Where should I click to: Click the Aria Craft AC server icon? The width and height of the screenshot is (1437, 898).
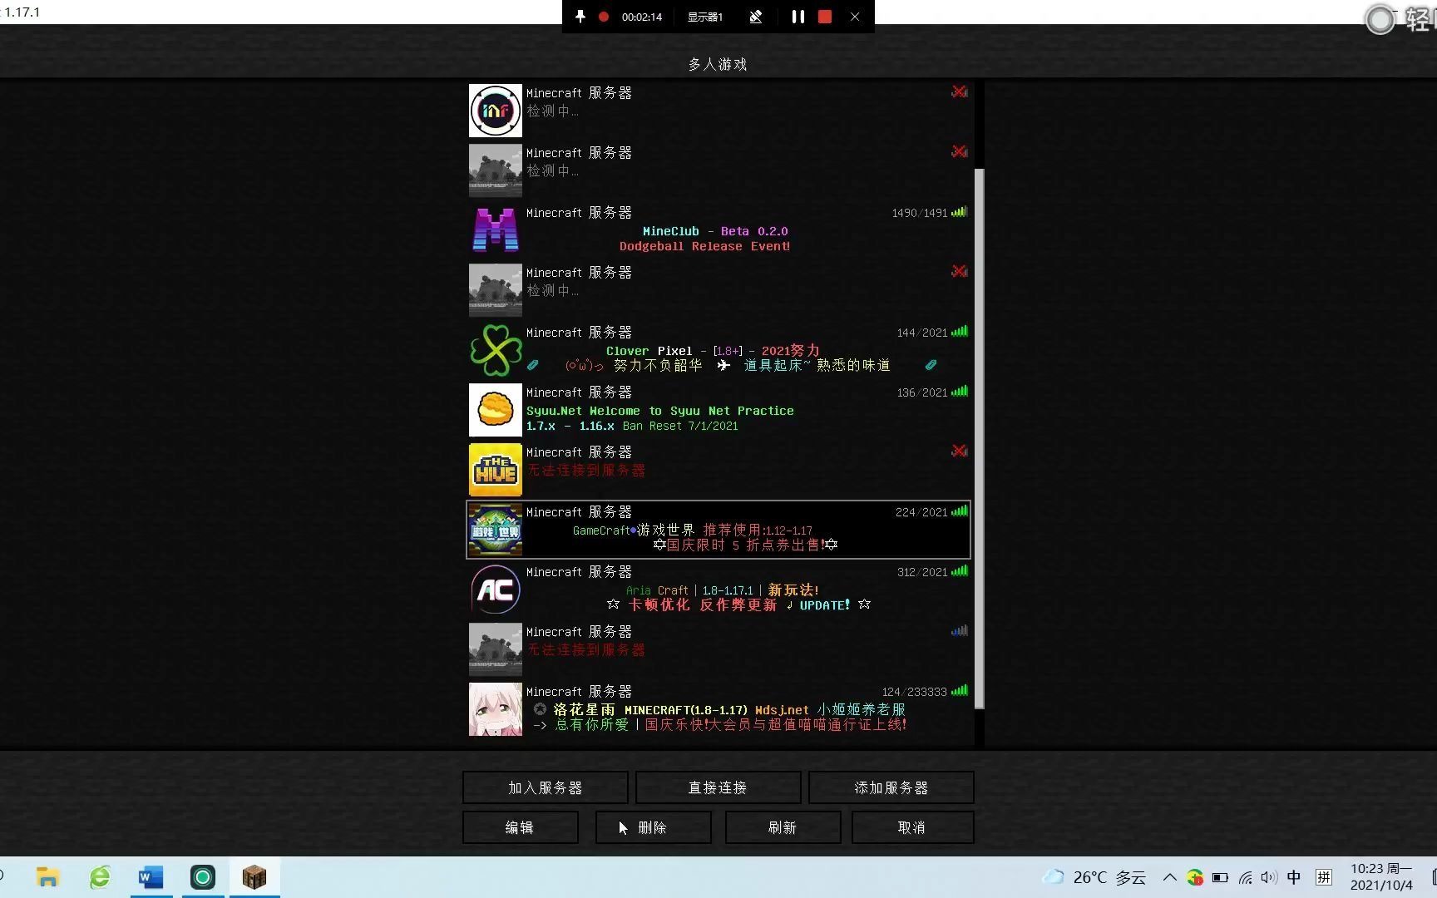click(495, 590)
